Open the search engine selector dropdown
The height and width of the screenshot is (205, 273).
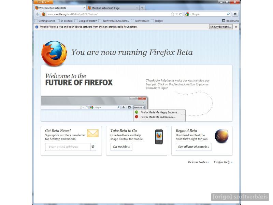coord(188,14)
